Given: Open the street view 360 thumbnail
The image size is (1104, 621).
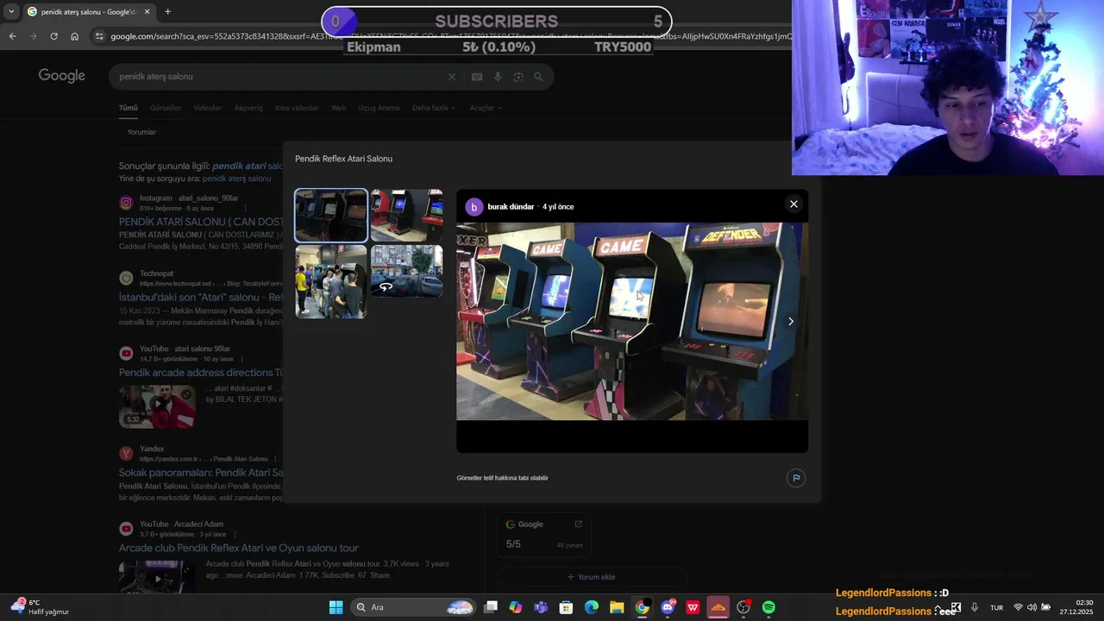Looking at the screenshot, I should pos(406,271).
